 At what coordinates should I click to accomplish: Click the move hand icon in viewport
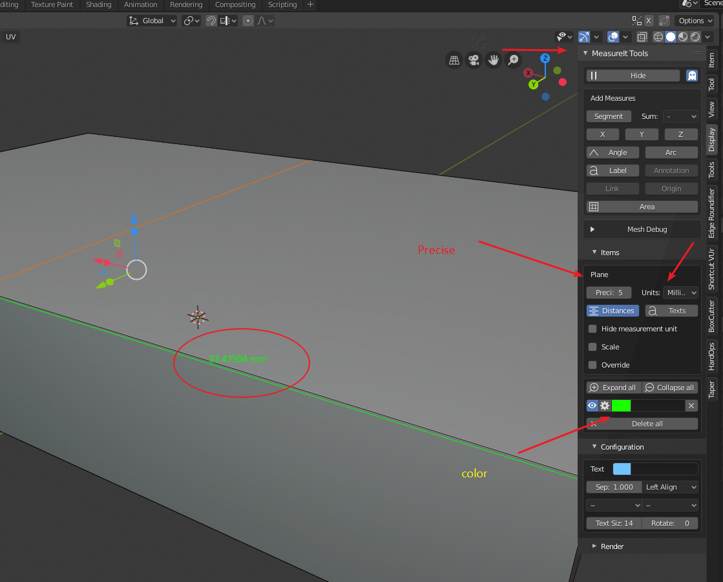(x=493, y=59)
